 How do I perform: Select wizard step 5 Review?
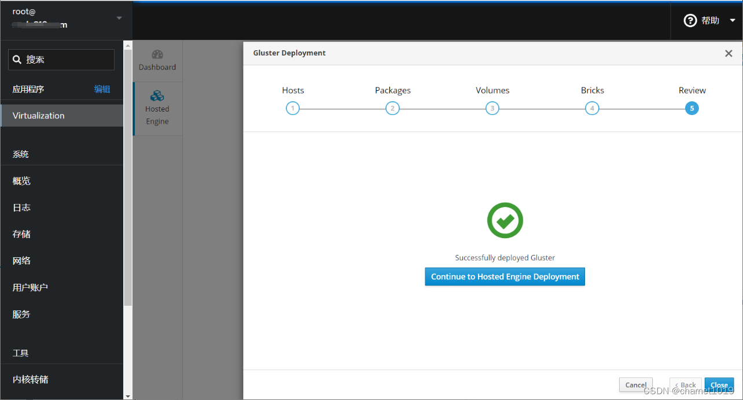coord(691,108)
